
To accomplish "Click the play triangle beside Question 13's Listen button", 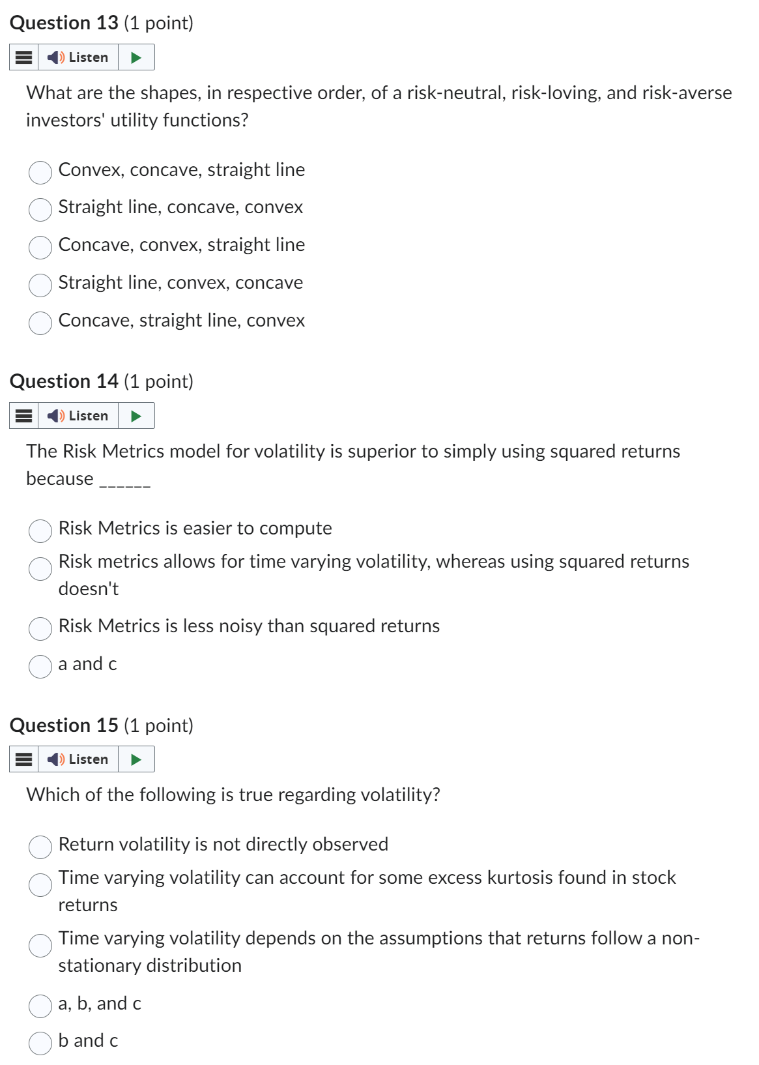I will pyautogui.click(x=136, y=57).
